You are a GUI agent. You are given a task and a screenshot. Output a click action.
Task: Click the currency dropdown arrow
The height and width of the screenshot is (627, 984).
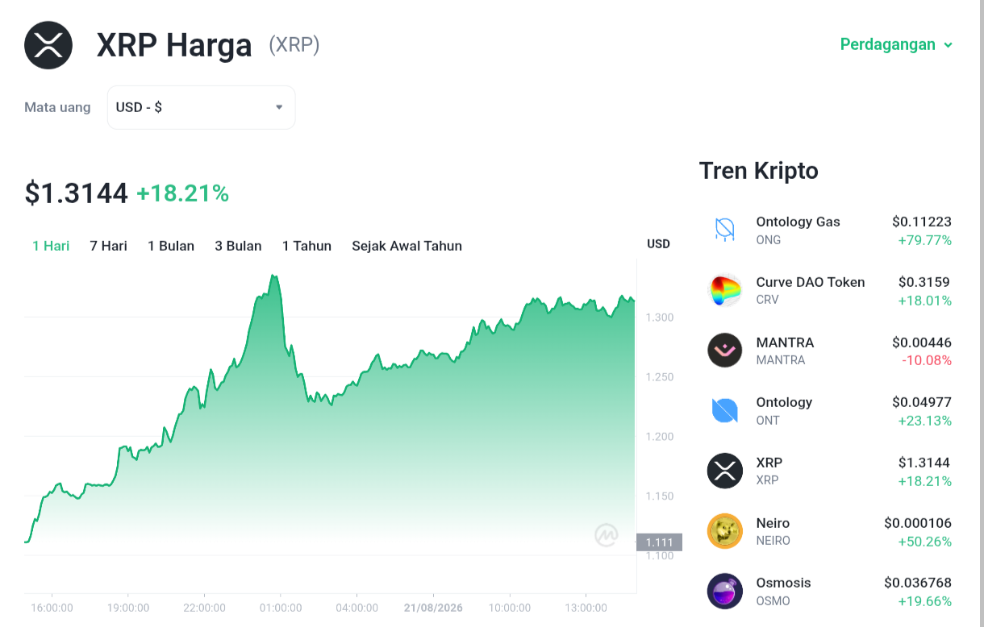(279, 107)
